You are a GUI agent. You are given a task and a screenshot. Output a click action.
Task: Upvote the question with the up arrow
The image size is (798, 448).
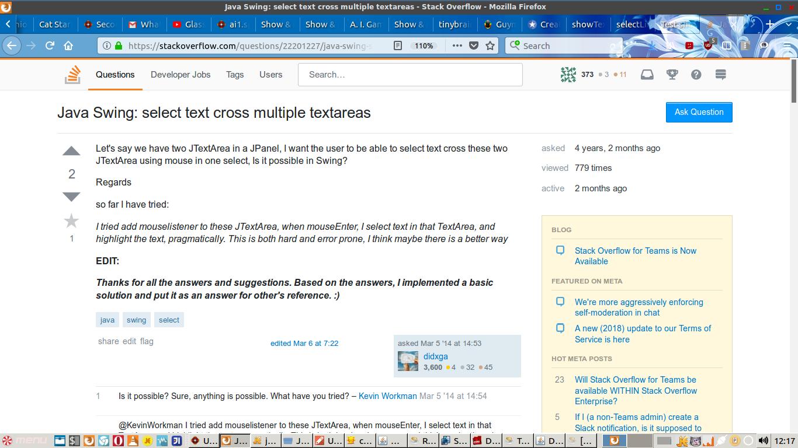(71, 151)
